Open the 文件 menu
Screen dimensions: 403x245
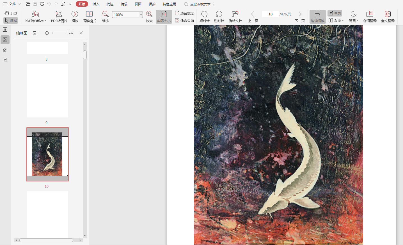pos(12,4)
